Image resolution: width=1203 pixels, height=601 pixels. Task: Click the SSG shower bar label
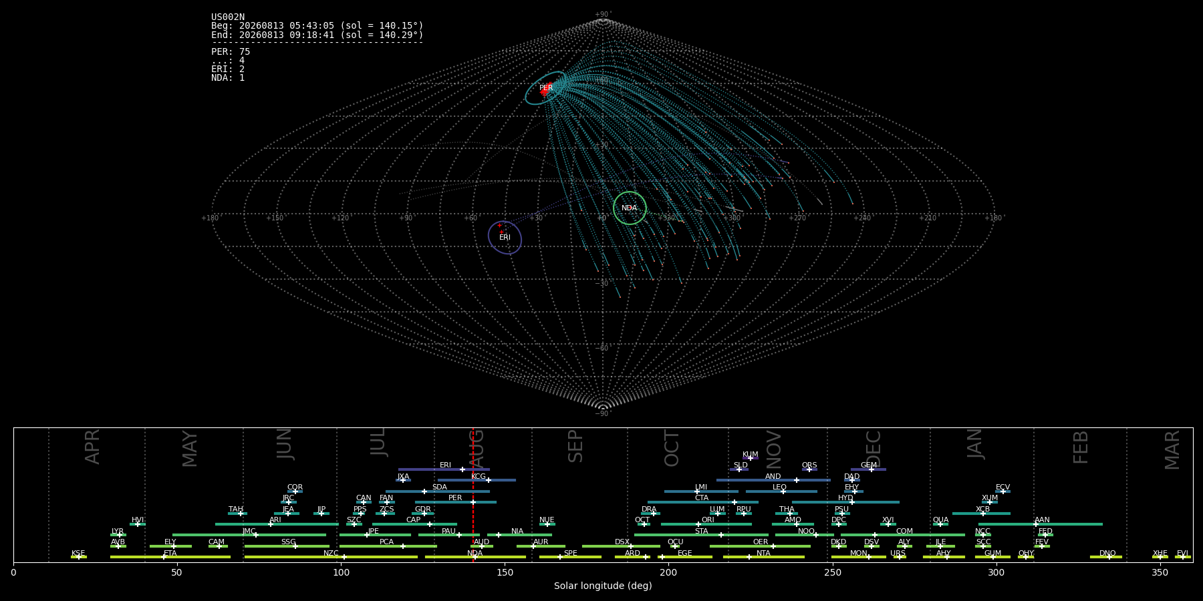[288, 542]
